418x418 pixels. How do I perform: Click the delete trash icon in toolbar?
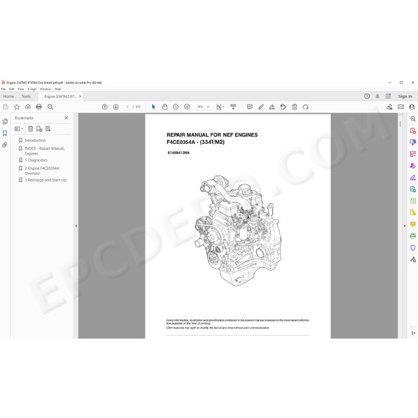point(294,107)
